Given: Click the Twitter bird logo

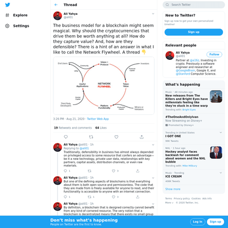Looking at the screenshot, I should click(x=8, y=5).
